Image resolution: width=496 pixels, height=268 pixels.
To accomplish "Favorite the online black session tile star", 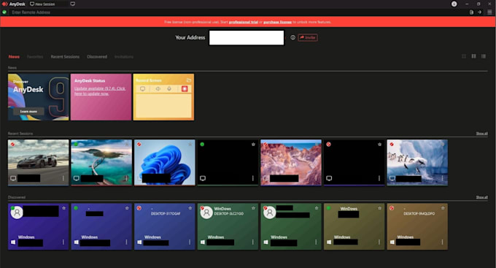I will 253,145.
